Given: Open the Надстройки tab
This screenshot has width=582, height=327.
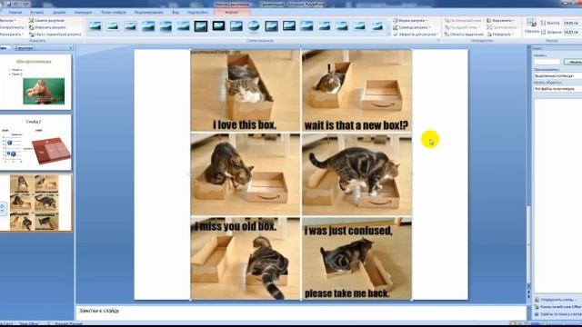Looking at the screenshot, I should pos(197,12).
